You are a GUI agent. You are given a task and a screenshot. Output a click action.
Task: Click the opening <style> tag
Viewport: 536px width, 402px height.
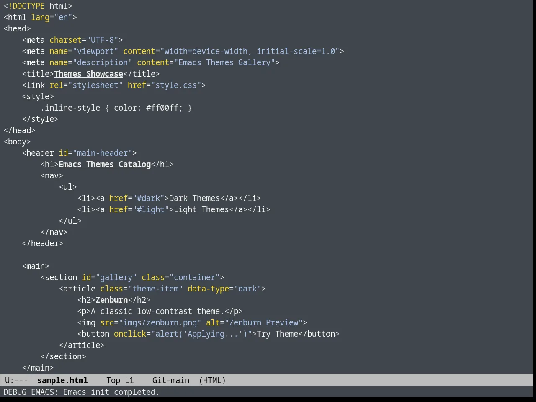[38, 96]
